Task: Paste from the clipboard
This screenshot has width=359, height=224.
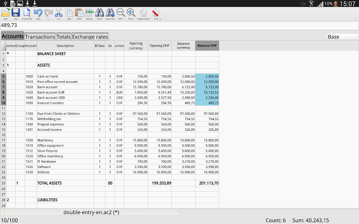Action: (x=79, y=14)
